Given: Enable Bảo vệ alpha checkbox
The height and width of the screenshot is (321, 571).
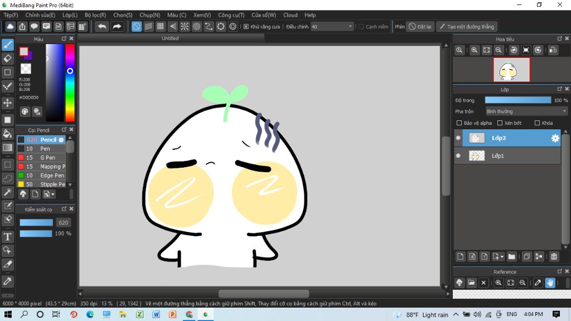Looking at the screenshot, I should 459,123.
